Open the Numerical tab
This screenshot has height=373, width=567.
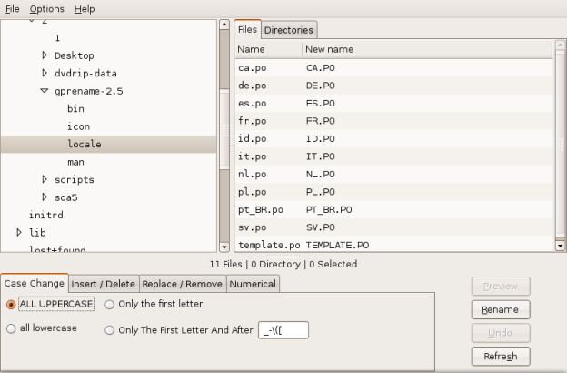point(253,284)
